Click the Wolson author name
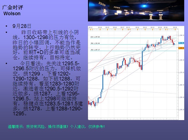Image resolution: width=188 pixels, height=140 pixels. (x=12, y=13)
